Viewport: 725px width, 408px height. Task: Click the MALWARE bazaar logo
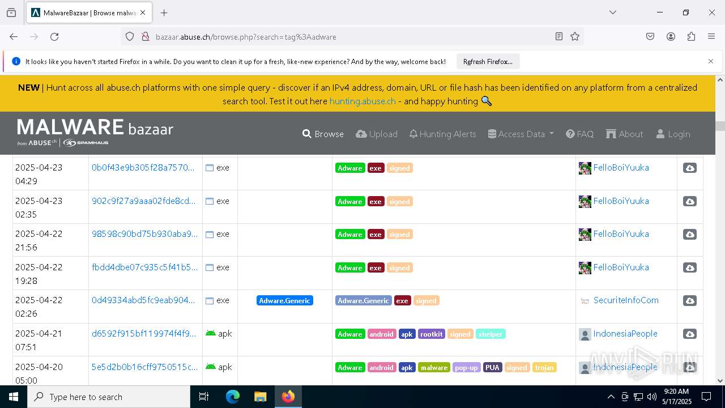[x=95, y=133]
